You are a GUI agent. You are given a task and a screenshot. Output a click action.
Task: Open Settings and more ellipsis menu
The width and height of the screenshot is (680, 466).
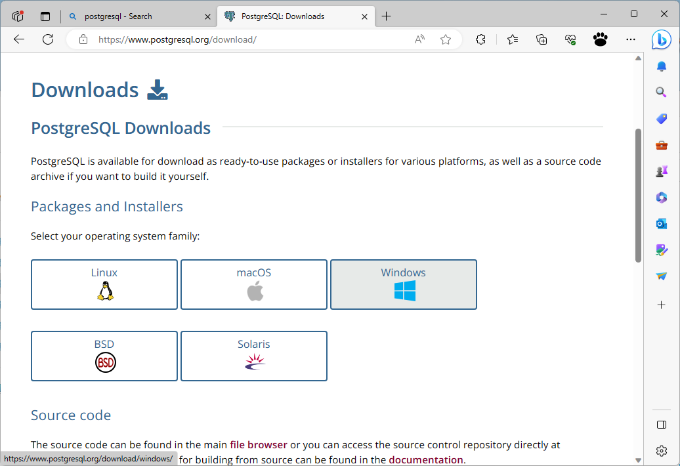click(x=631, y=39)
